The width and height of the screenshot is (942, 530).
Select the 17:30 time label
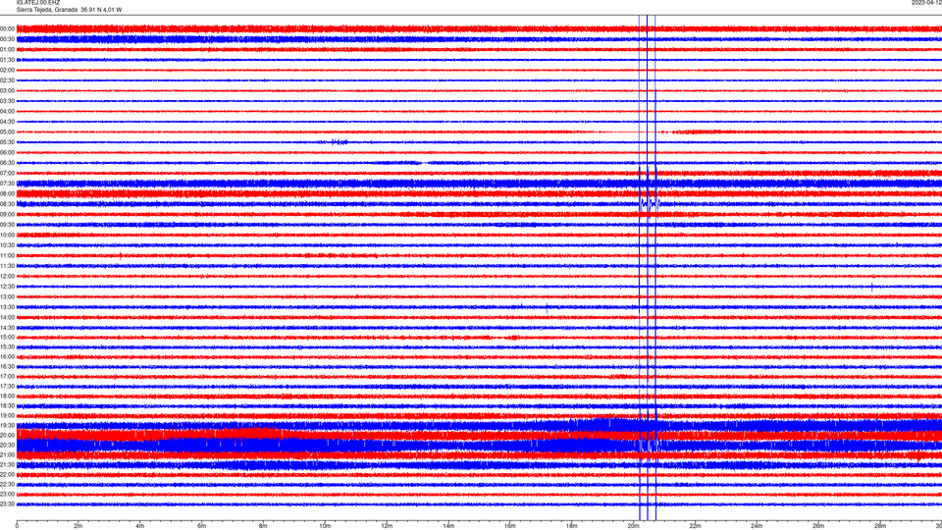(7, 386)
